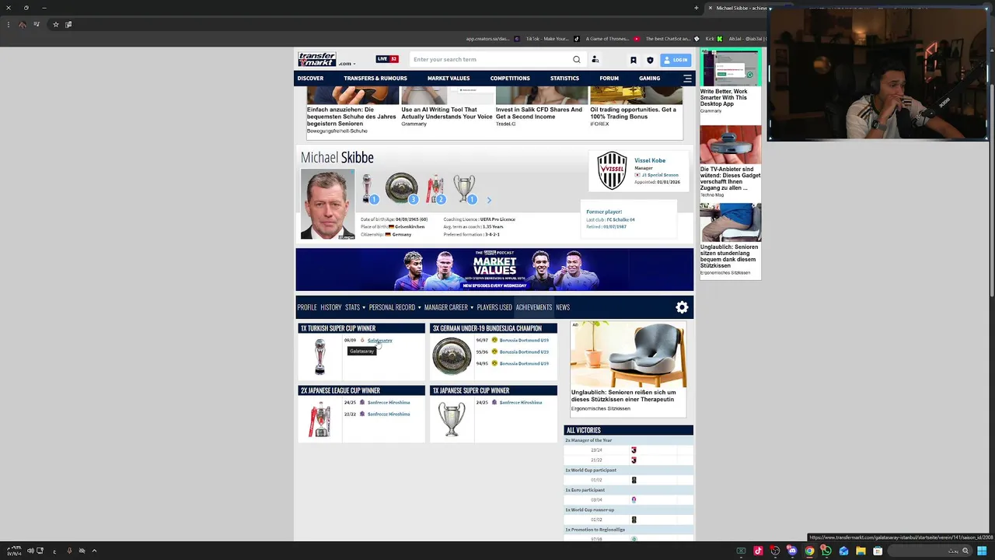
Task: Open a new browser tab
Action: coord(696,8)
